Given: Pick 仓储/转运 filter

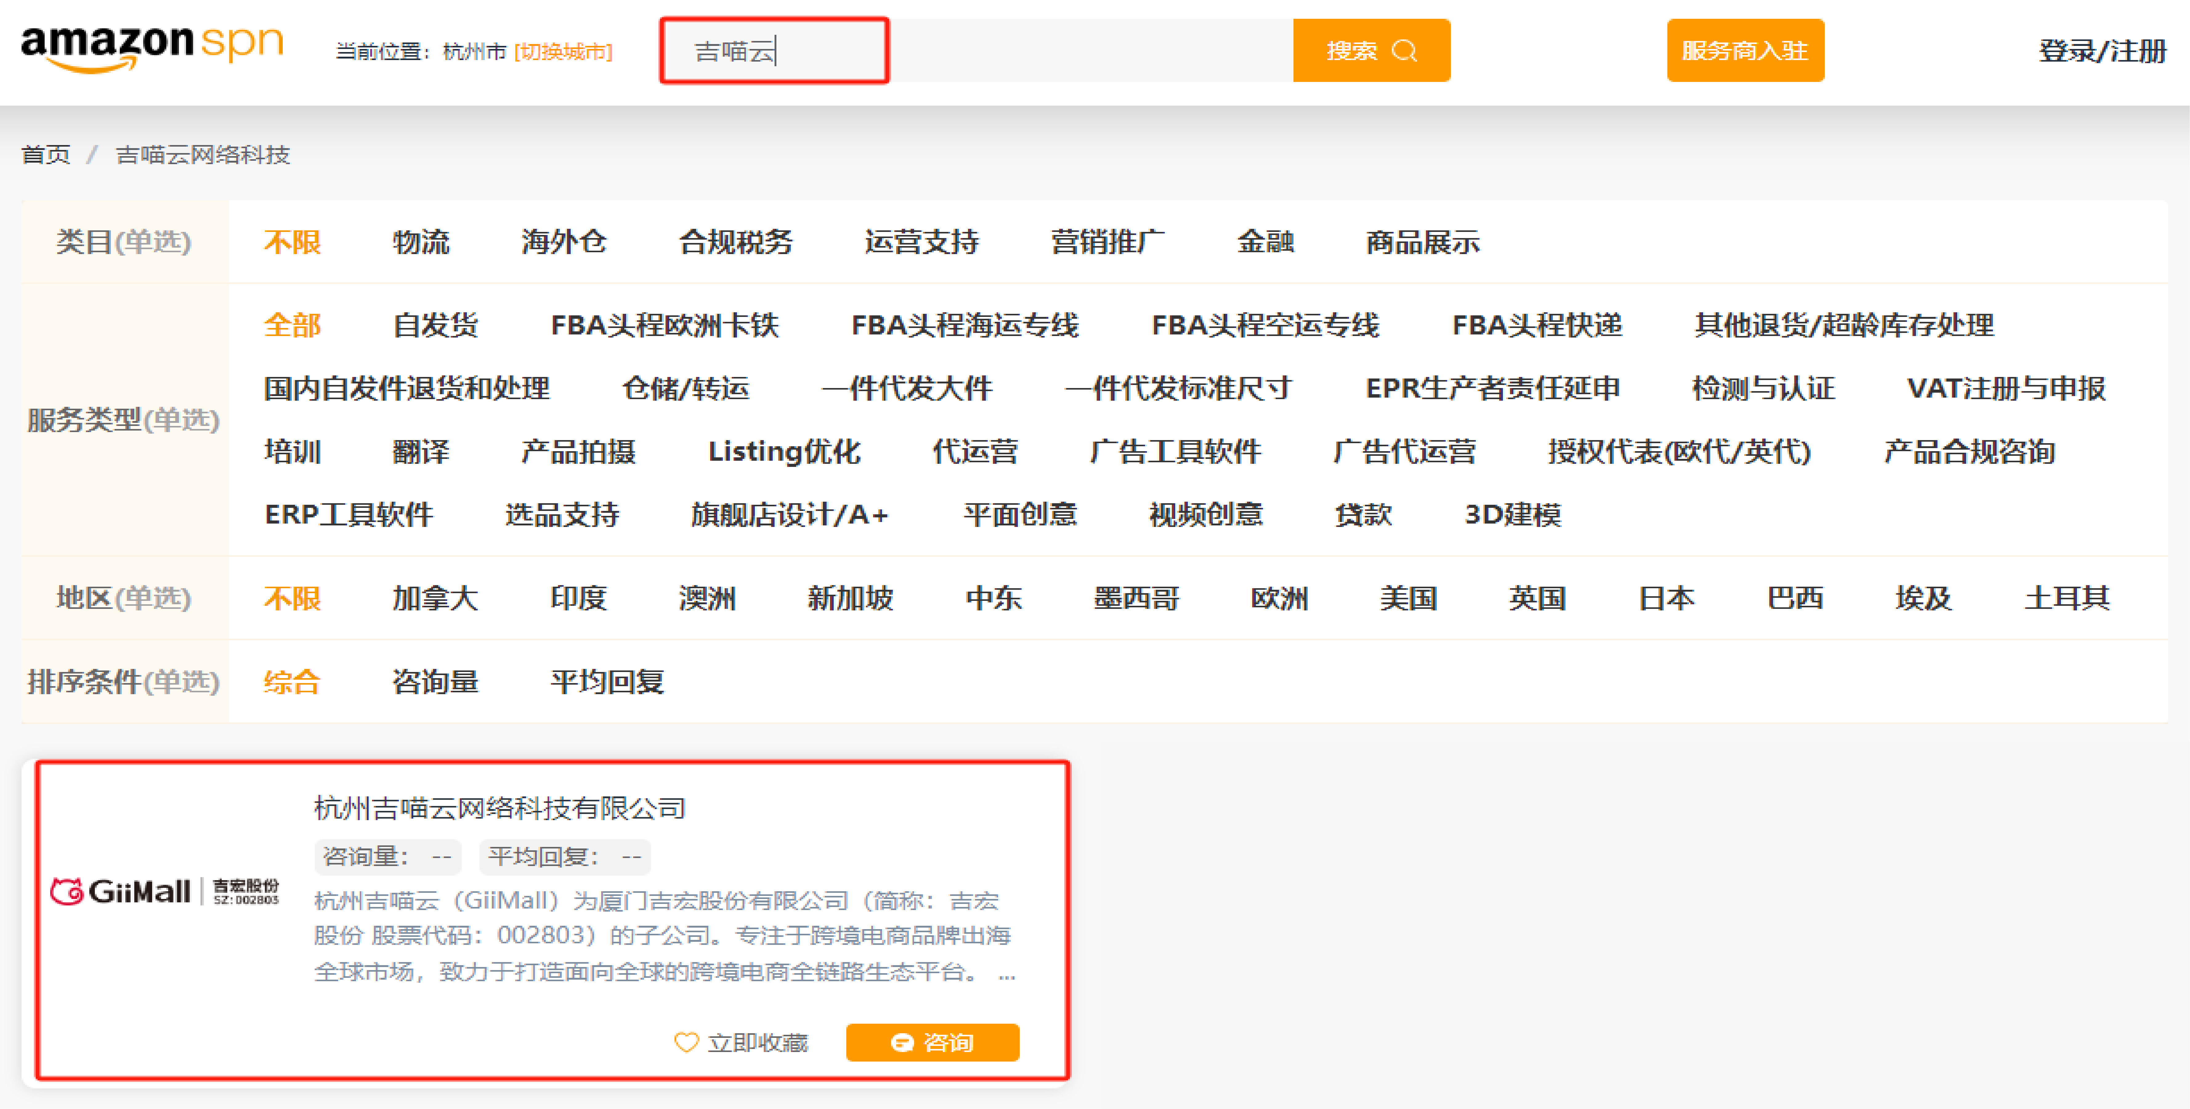Looking at the screenshot, I should (x=686, y=389).
